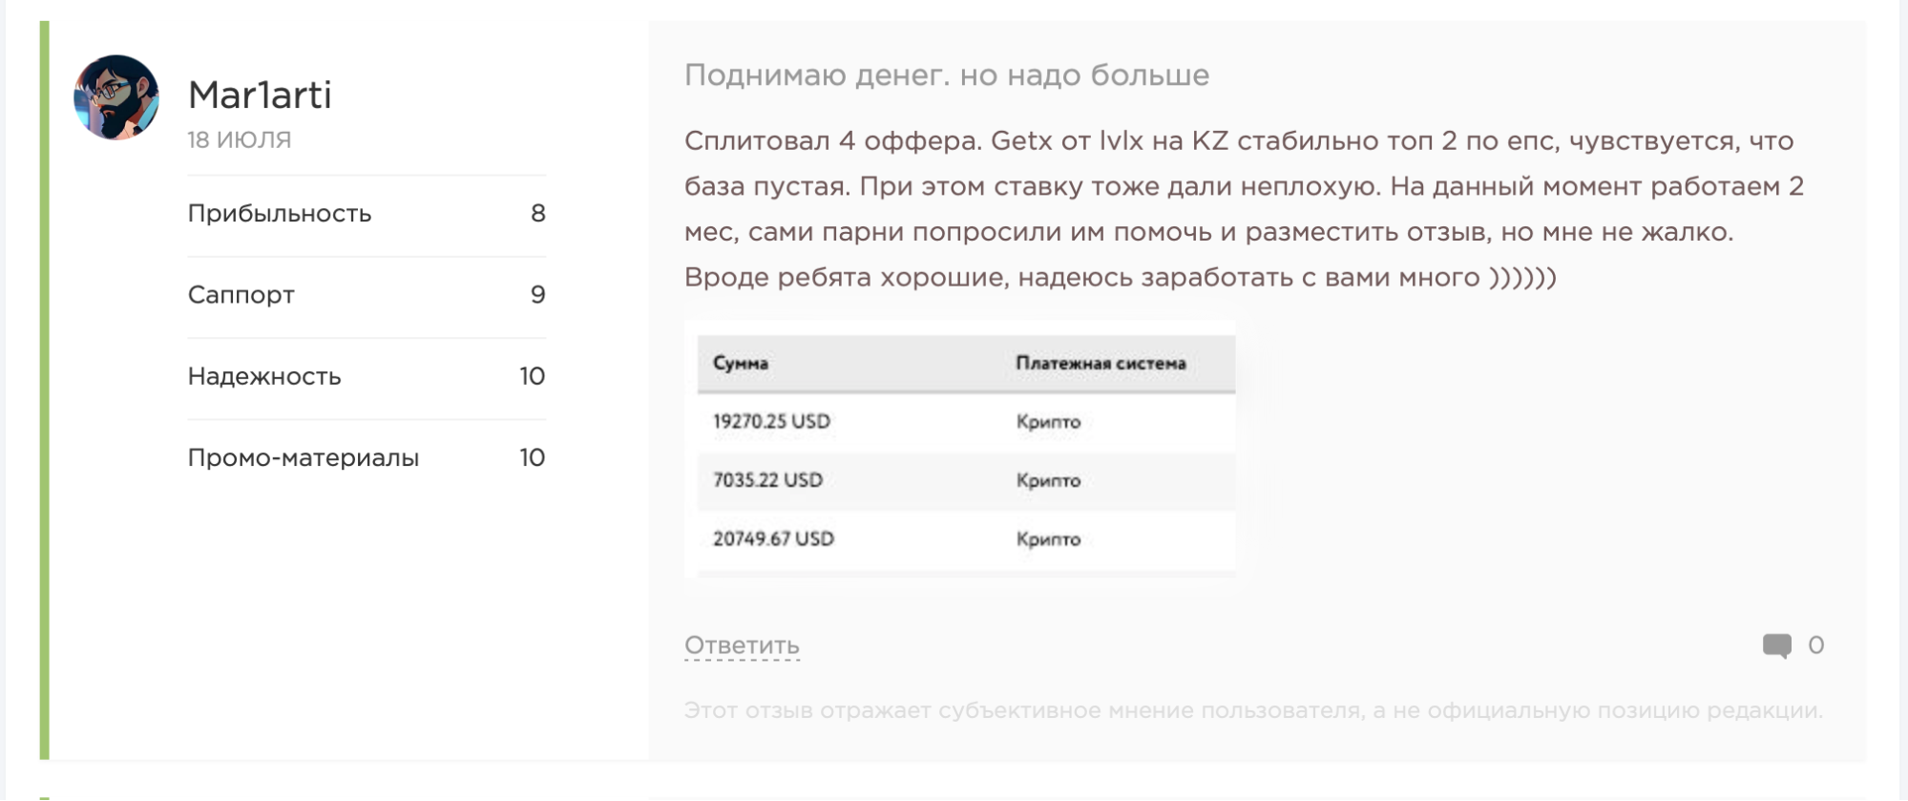Click the Ответить reply link

742,646
